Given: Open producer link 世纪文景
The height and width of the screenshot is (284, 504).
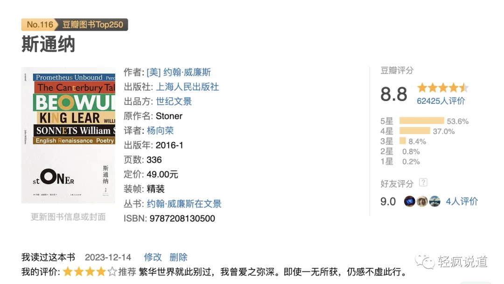Looking at the screenshot, I should pos(174,101).
